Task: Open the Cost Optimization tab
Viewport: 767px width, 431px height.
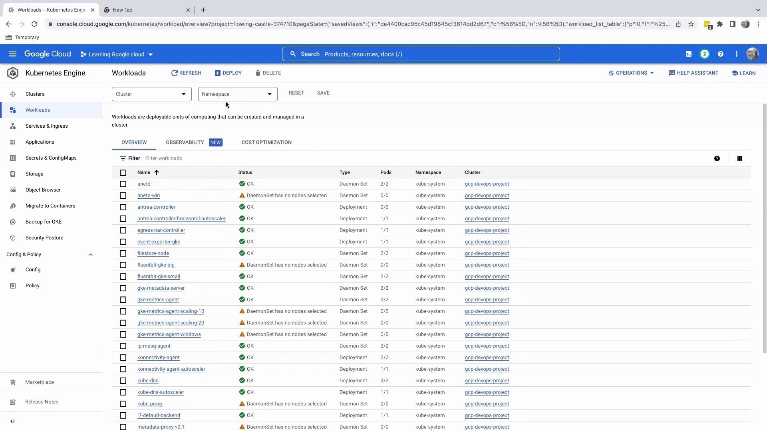Action: click(266, 142)
